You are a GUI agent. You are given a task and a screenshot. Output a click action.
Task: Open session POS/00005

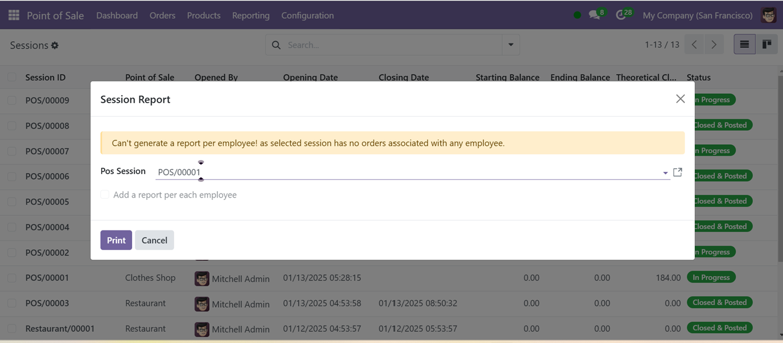pyautogui.click(x=47, y=202)
